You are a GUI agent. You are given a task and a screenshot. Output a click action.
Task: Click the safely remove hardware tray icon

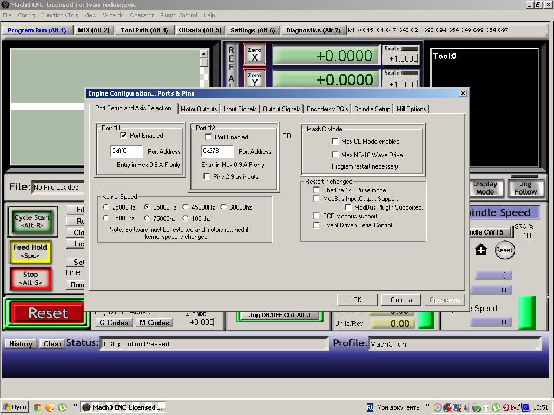coord(475,407)
